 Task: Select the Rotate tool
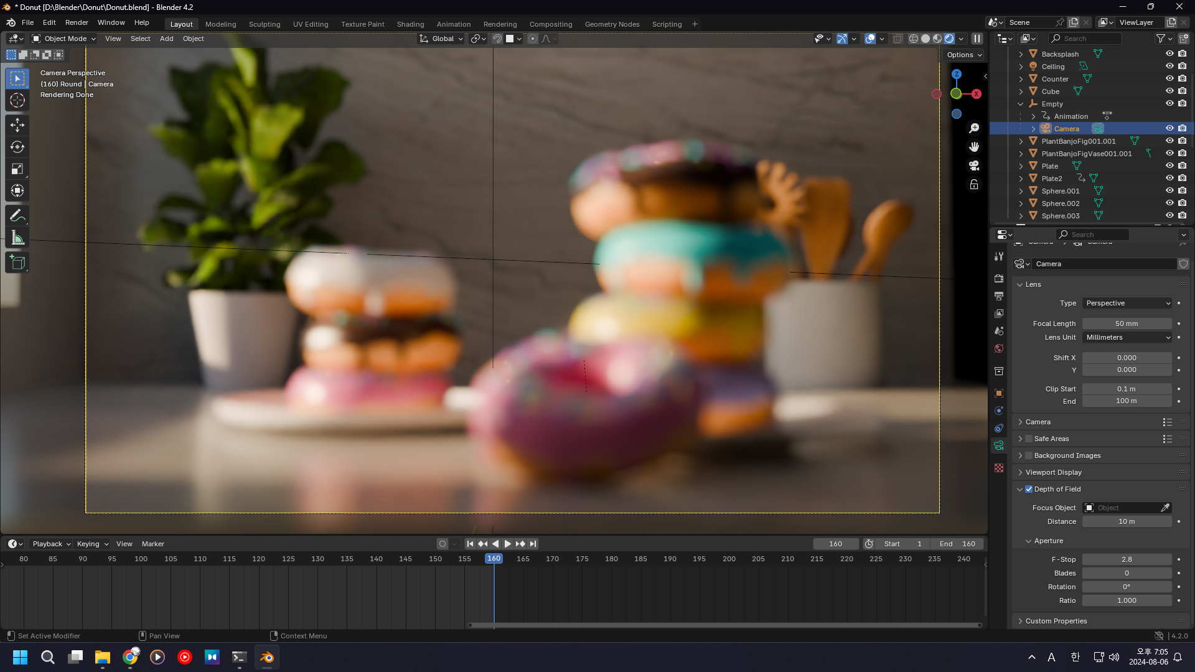[x=17, y=147]
